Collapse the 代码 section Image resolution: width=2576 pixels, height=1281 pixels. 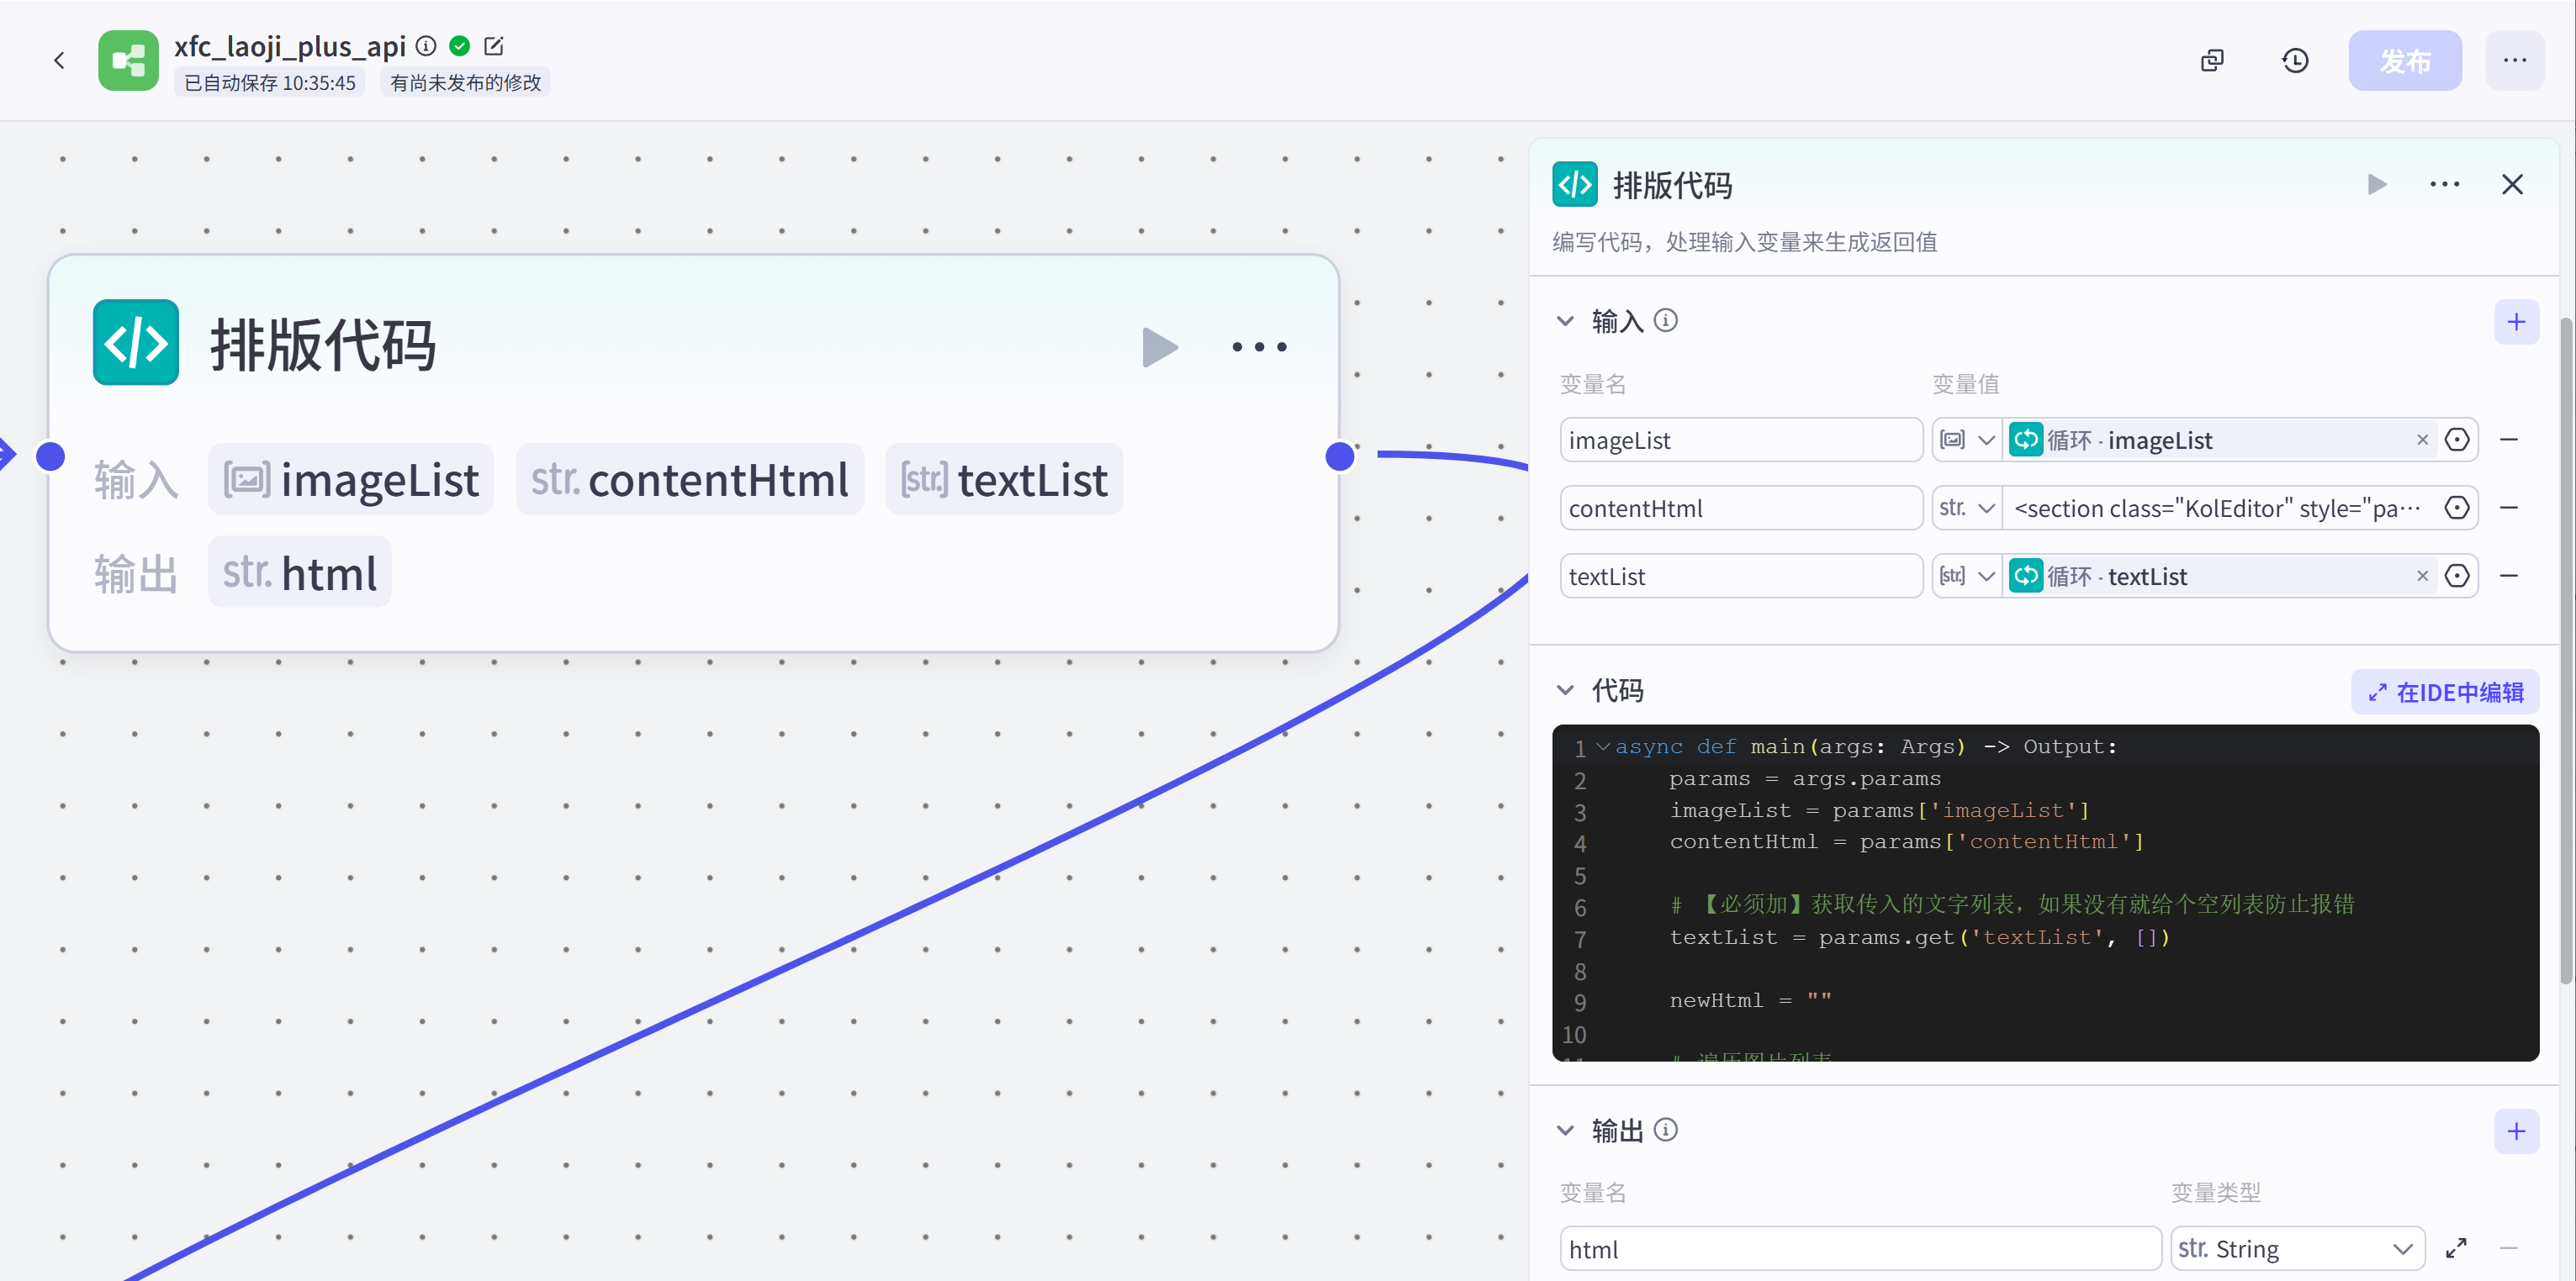(x=1565, y=689)
